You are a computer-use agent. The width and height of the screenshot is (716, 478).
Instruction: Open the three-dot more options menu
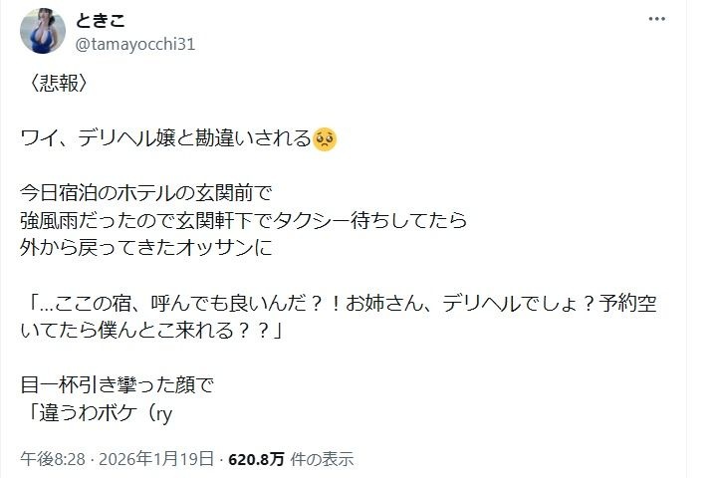656,19
